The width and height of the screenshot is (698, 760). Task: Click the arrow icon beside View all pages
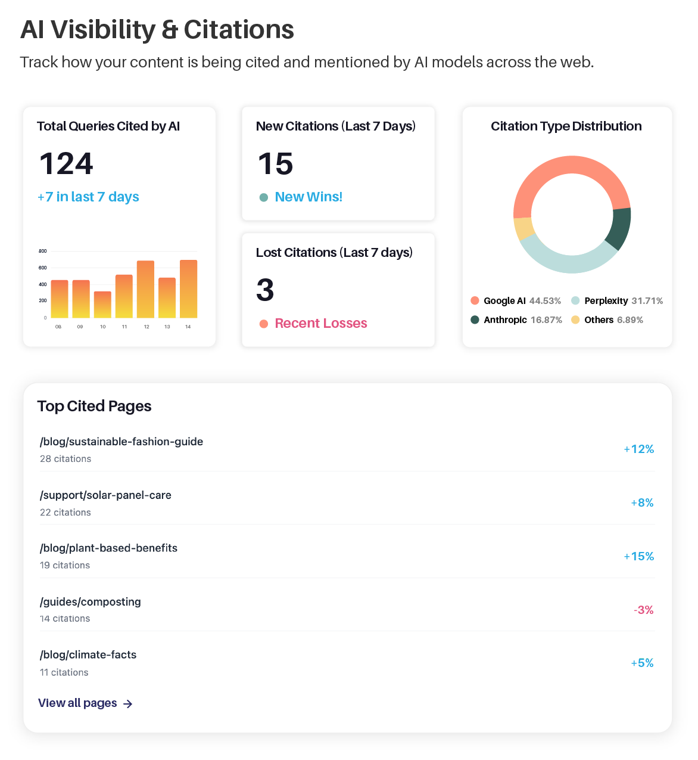[x=127, y=704]
